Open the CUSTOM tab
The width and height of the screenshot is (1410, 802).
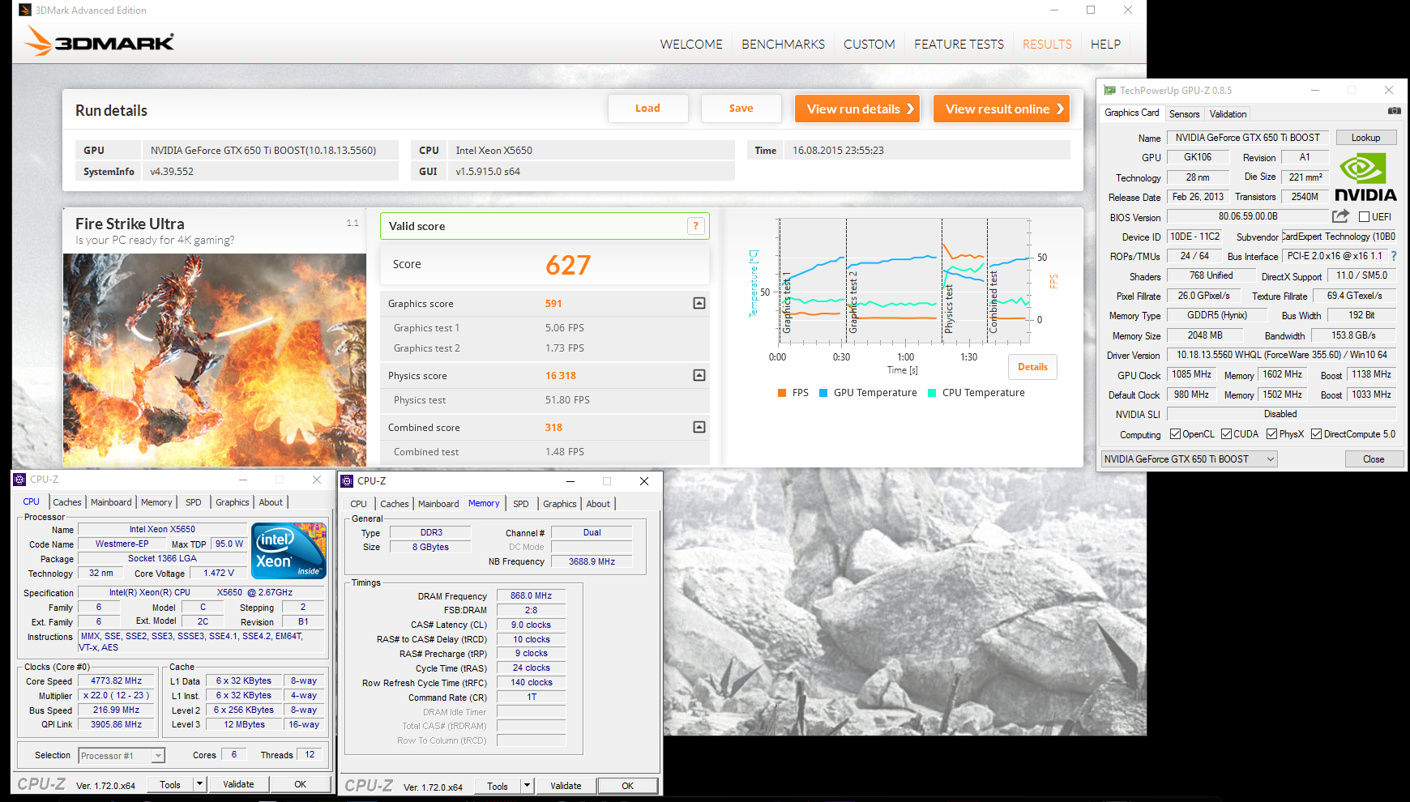pyautogui.click(x=869, y=44)
